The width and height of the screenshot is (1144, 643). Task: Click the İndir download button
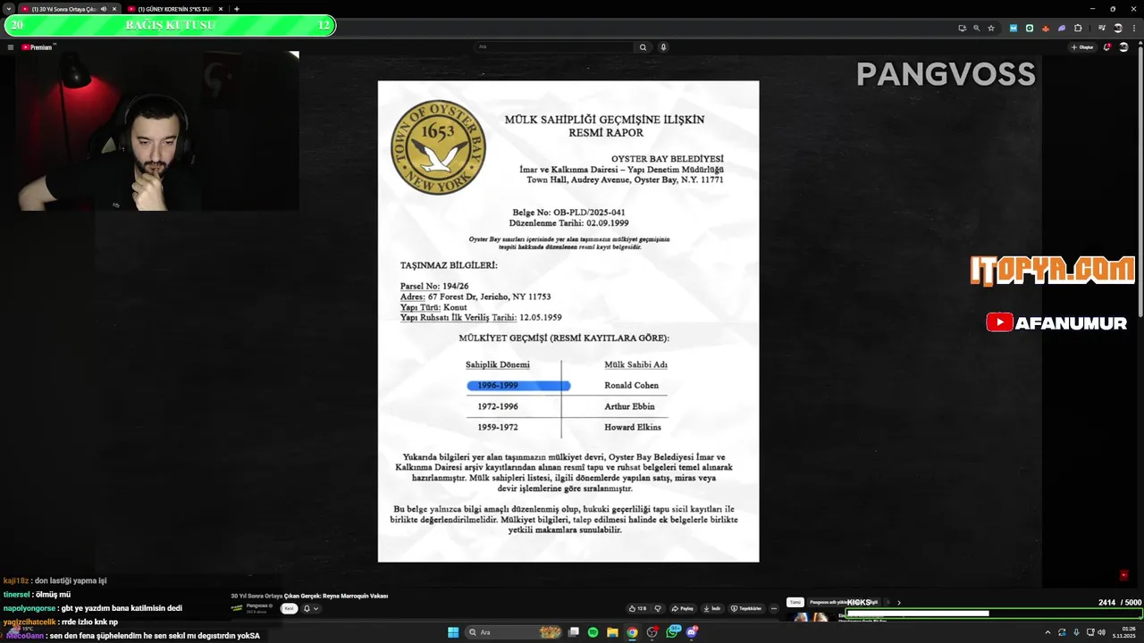(x=712, y=608)
